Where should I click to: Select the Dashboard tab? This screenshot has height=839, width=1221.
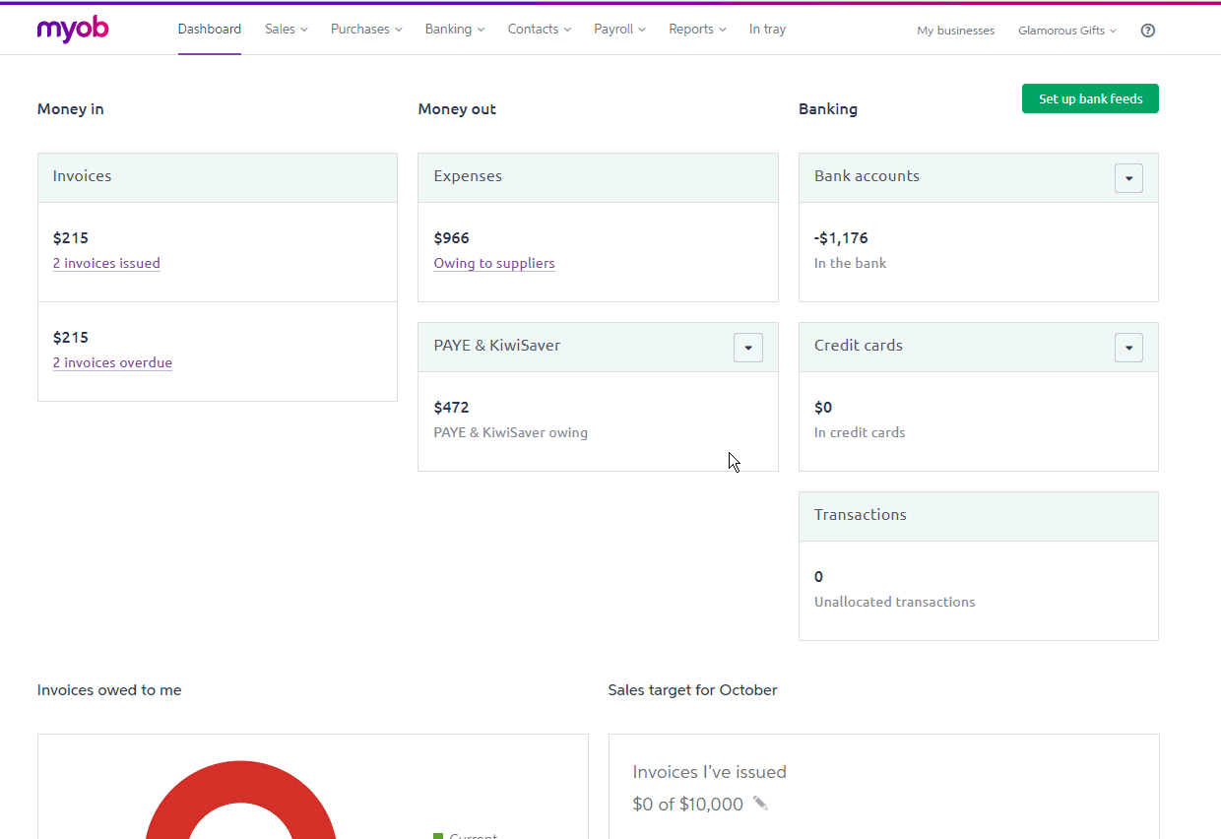pyautogui.click(x=209, y=30)
